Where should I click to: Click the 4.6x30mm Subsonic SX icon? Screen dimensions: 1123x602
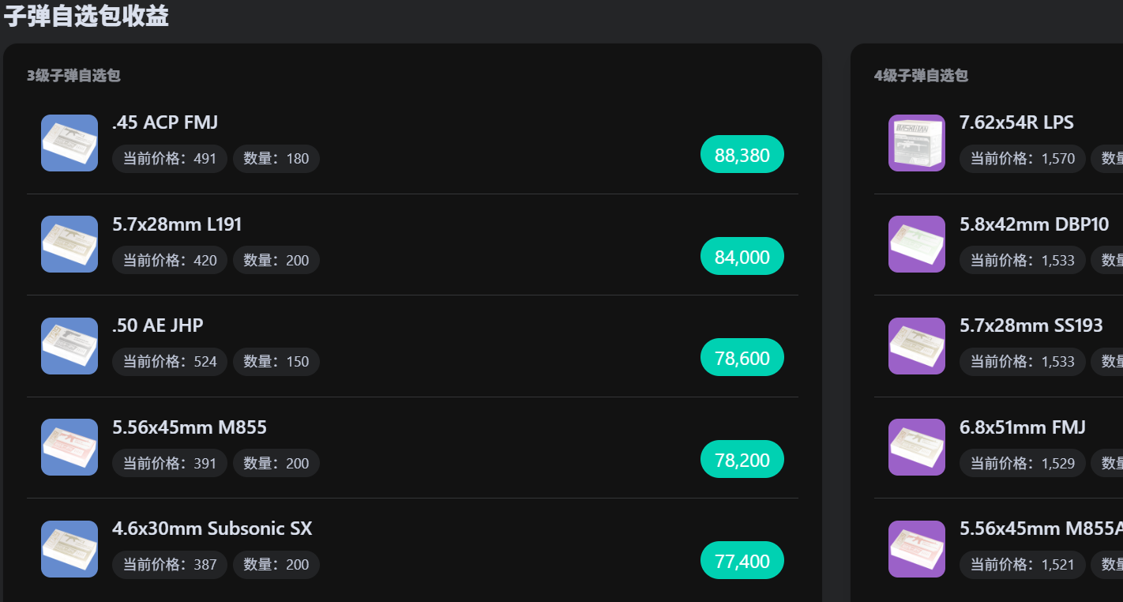click(x=69, y=549)
